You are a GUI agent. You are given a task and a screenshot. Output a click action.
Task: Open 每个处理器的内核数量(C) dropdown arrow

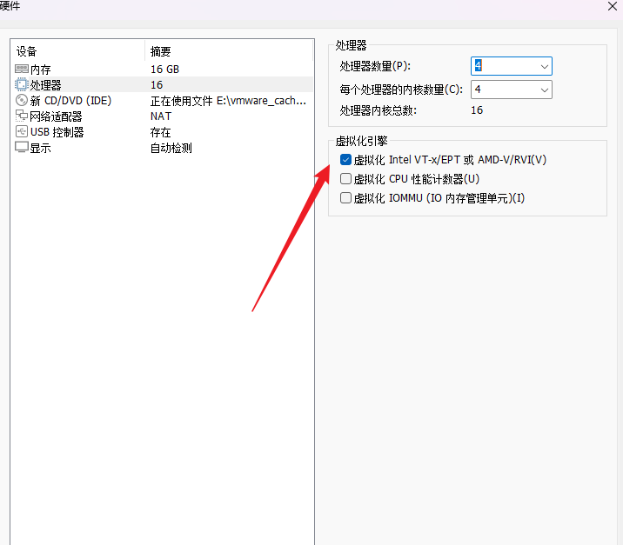[x=545, y=90]
